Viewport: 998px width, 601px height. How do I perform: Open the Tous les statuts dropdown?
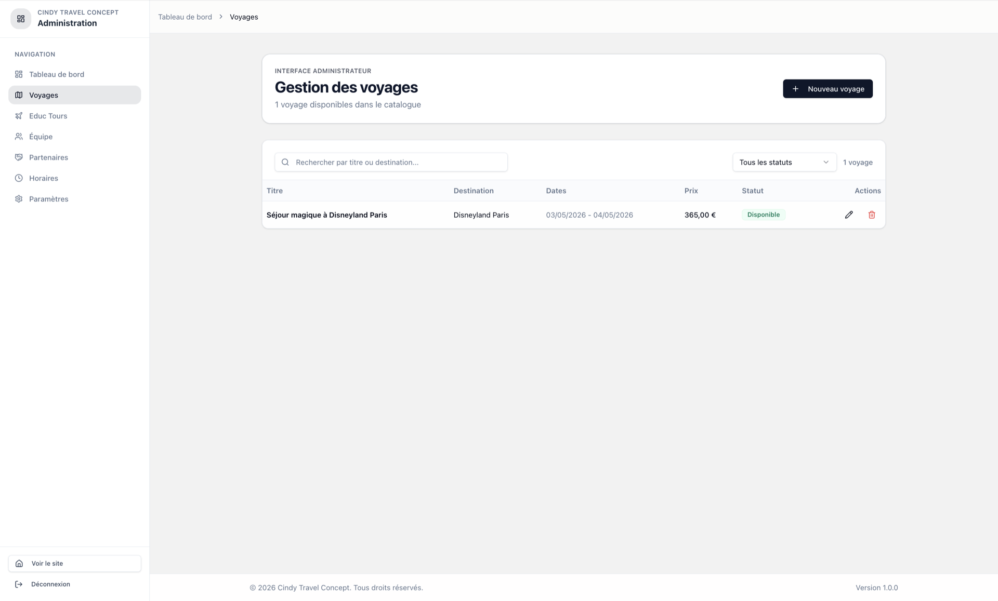pyautogui.click(x=784, y=162)
